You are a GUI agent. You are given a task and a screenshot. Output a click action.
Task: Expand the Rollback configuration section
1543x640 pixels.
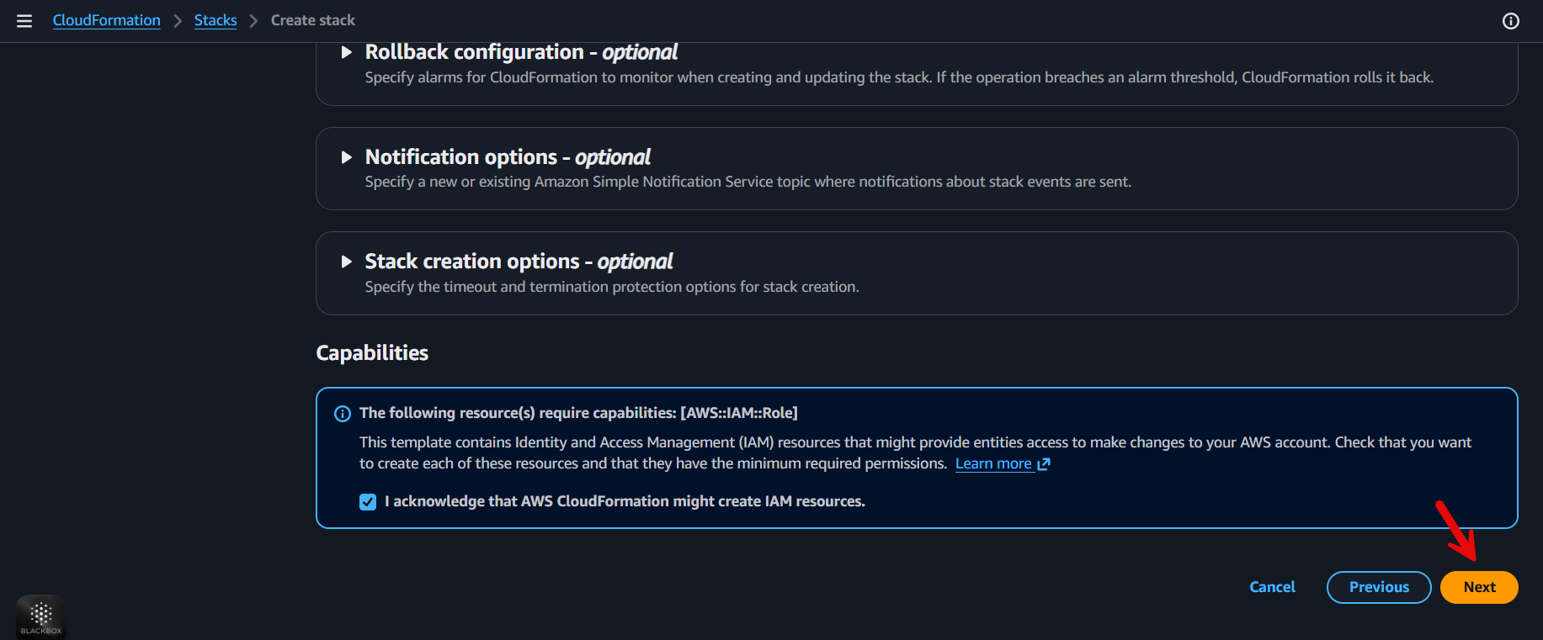pos(346,52)
